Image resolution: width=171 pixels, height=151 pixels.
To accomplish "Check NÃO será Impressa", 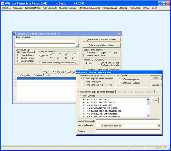I will pyautogui.click(x=120, y=79).
